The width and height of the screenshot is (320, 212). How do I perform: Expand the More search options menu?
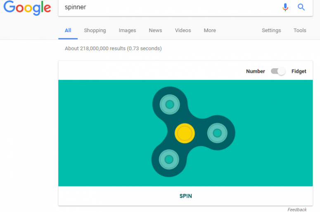point(210,30)
